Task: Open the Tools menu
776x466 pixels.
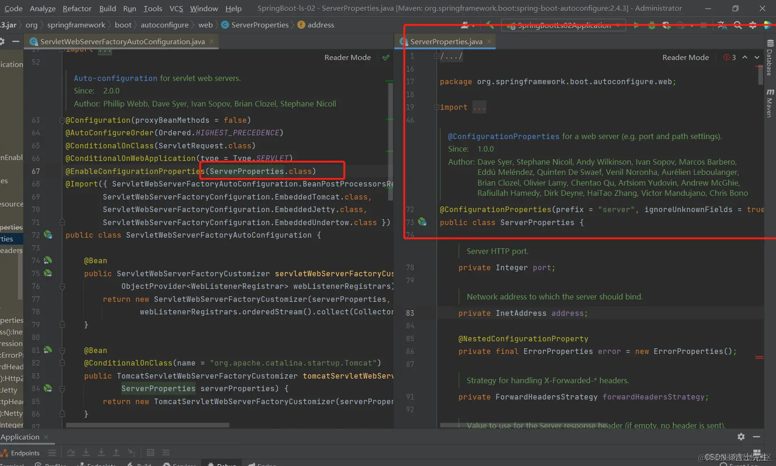Action: 153,8
